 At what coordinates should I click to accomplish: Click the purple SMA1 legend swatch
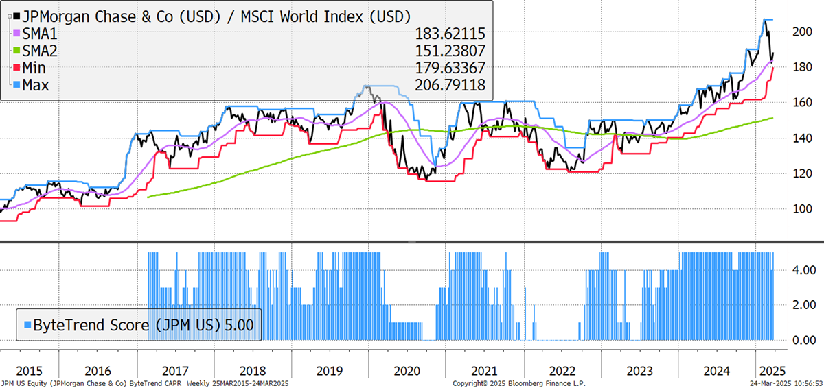[x=18, y=33]
